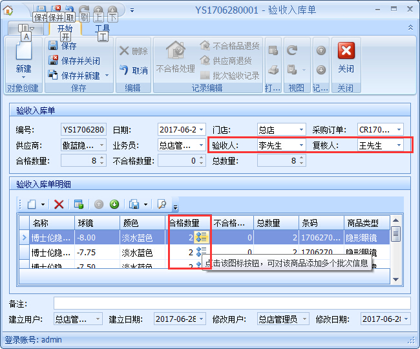420x349 pixels.
Task: Click the green move-down arrow in detail toolbar
Action: pyautogui.click(x=114, y=204)
